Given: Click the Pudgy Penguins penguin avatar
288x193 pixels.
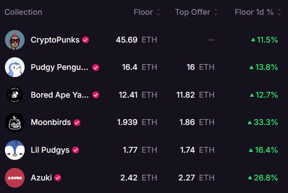Looking at the screenshot, I should pos(15,67).
